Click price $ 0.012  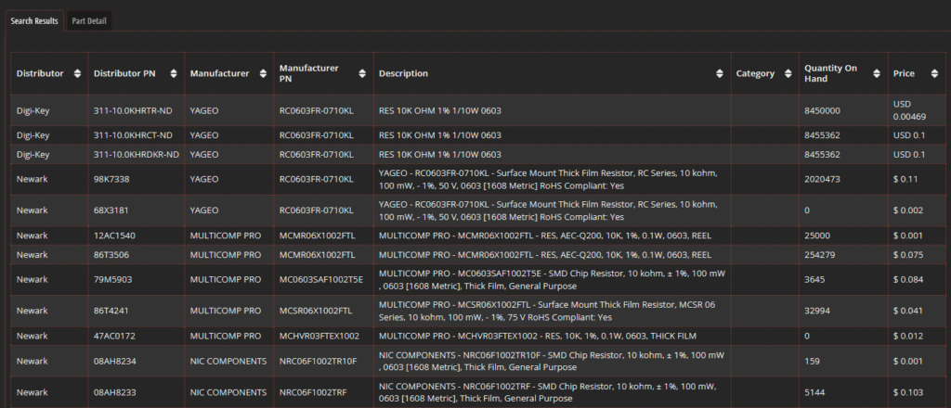pos(908,336)
